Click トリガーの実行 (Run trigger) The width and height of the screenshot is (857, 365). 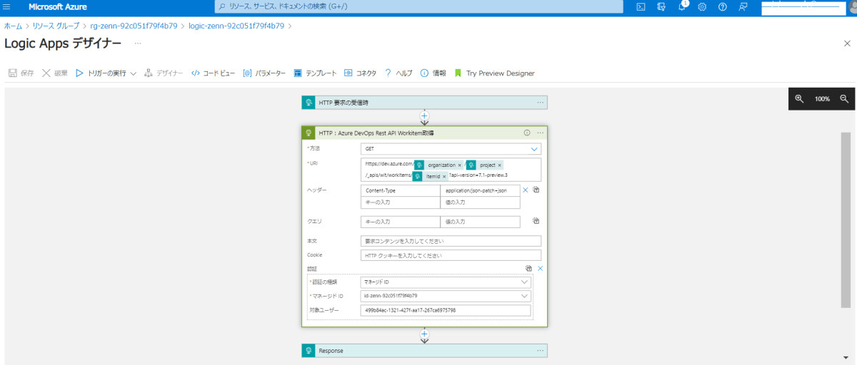101,73
